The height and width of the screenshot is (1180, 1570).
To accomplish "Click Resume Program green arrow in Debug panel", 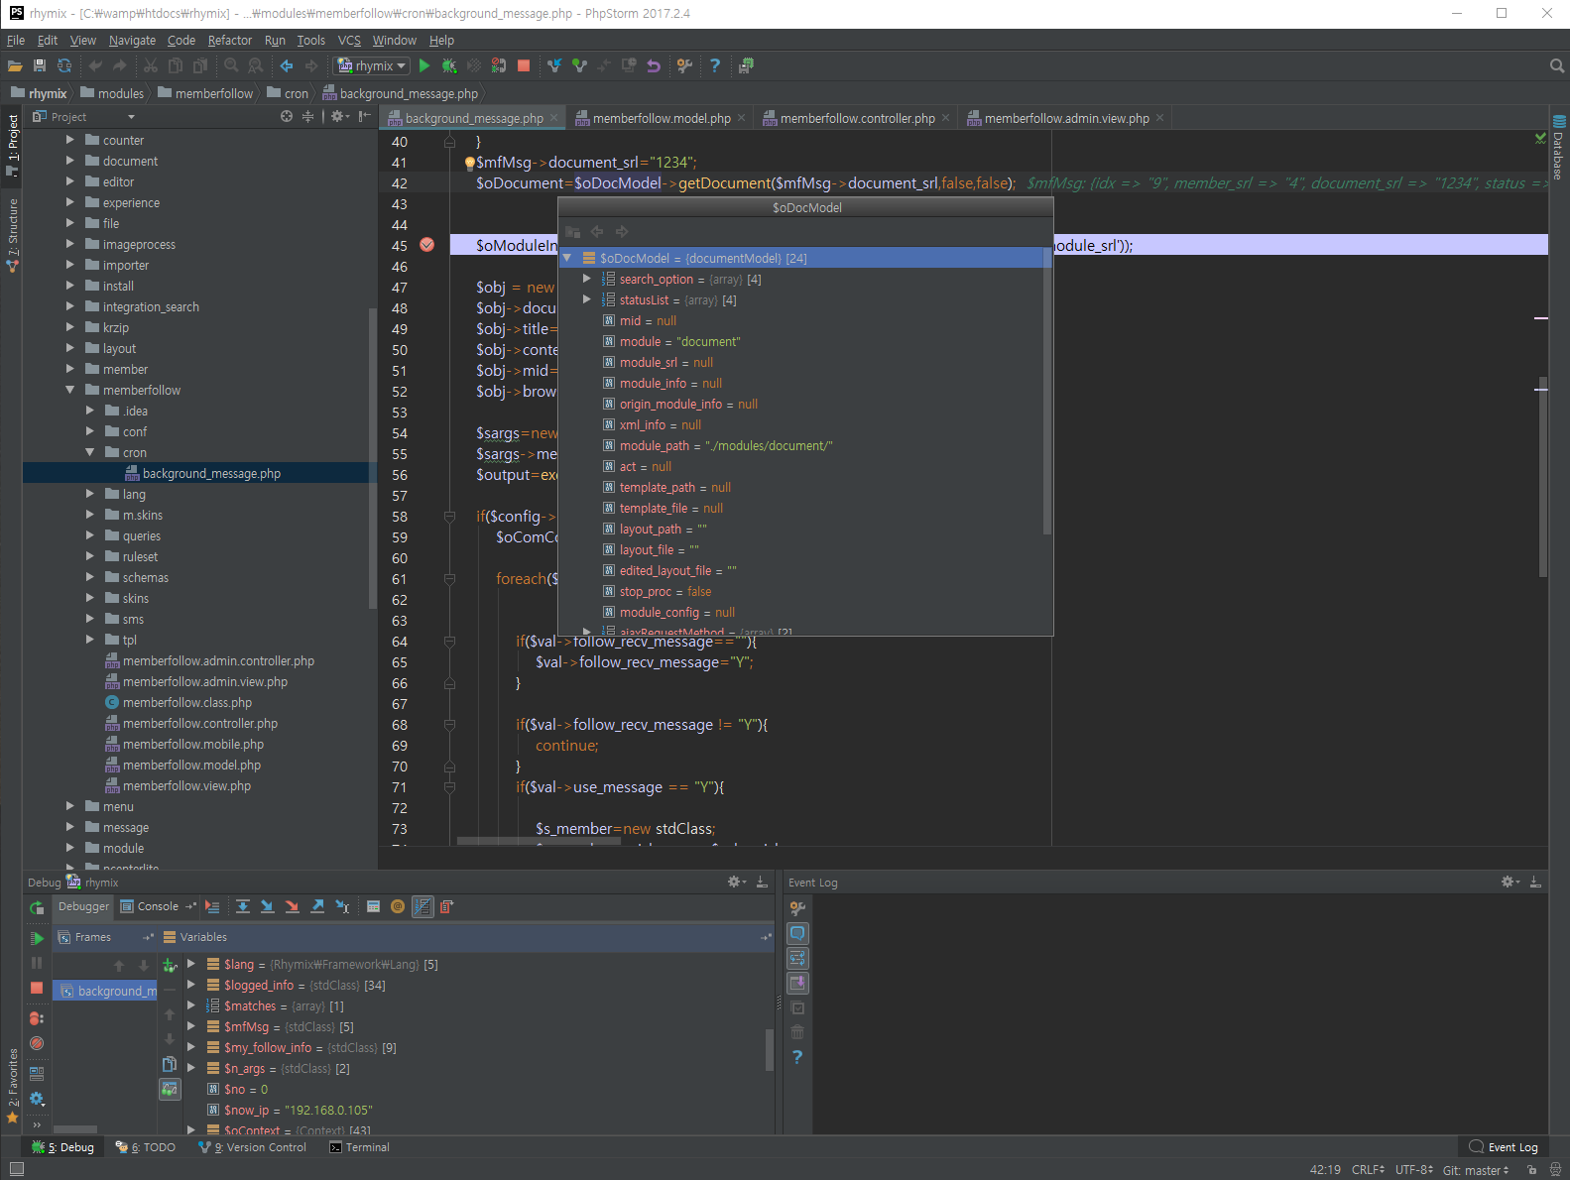I will (37, 938).
